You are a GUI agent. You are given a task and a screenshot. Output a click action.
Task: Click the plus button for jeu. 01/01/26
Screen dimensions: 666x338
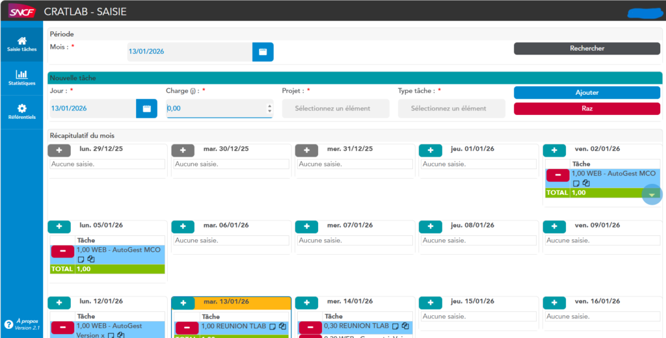[x=430, y=150]
